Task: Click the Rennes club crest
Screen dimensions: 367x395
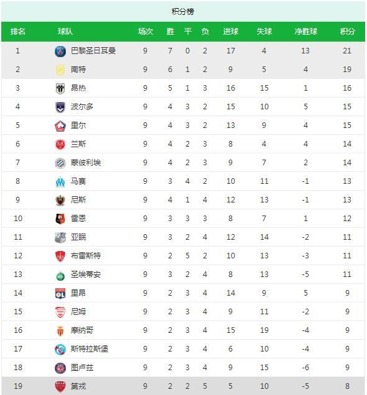Action: click(x=60, y=219)
